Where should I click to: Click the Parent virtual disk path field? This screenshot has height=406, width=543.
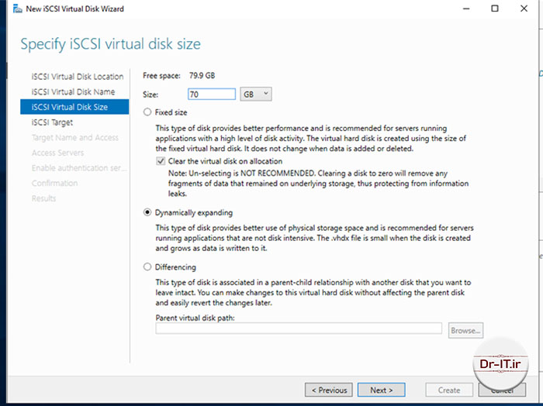coord(298,329)
